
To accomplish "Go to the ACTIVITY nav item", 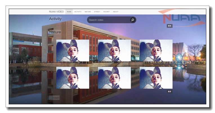I will [78, 12].
